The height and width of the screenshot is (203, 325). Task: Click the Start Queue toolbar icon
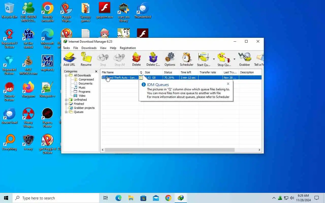coord(204,59)
